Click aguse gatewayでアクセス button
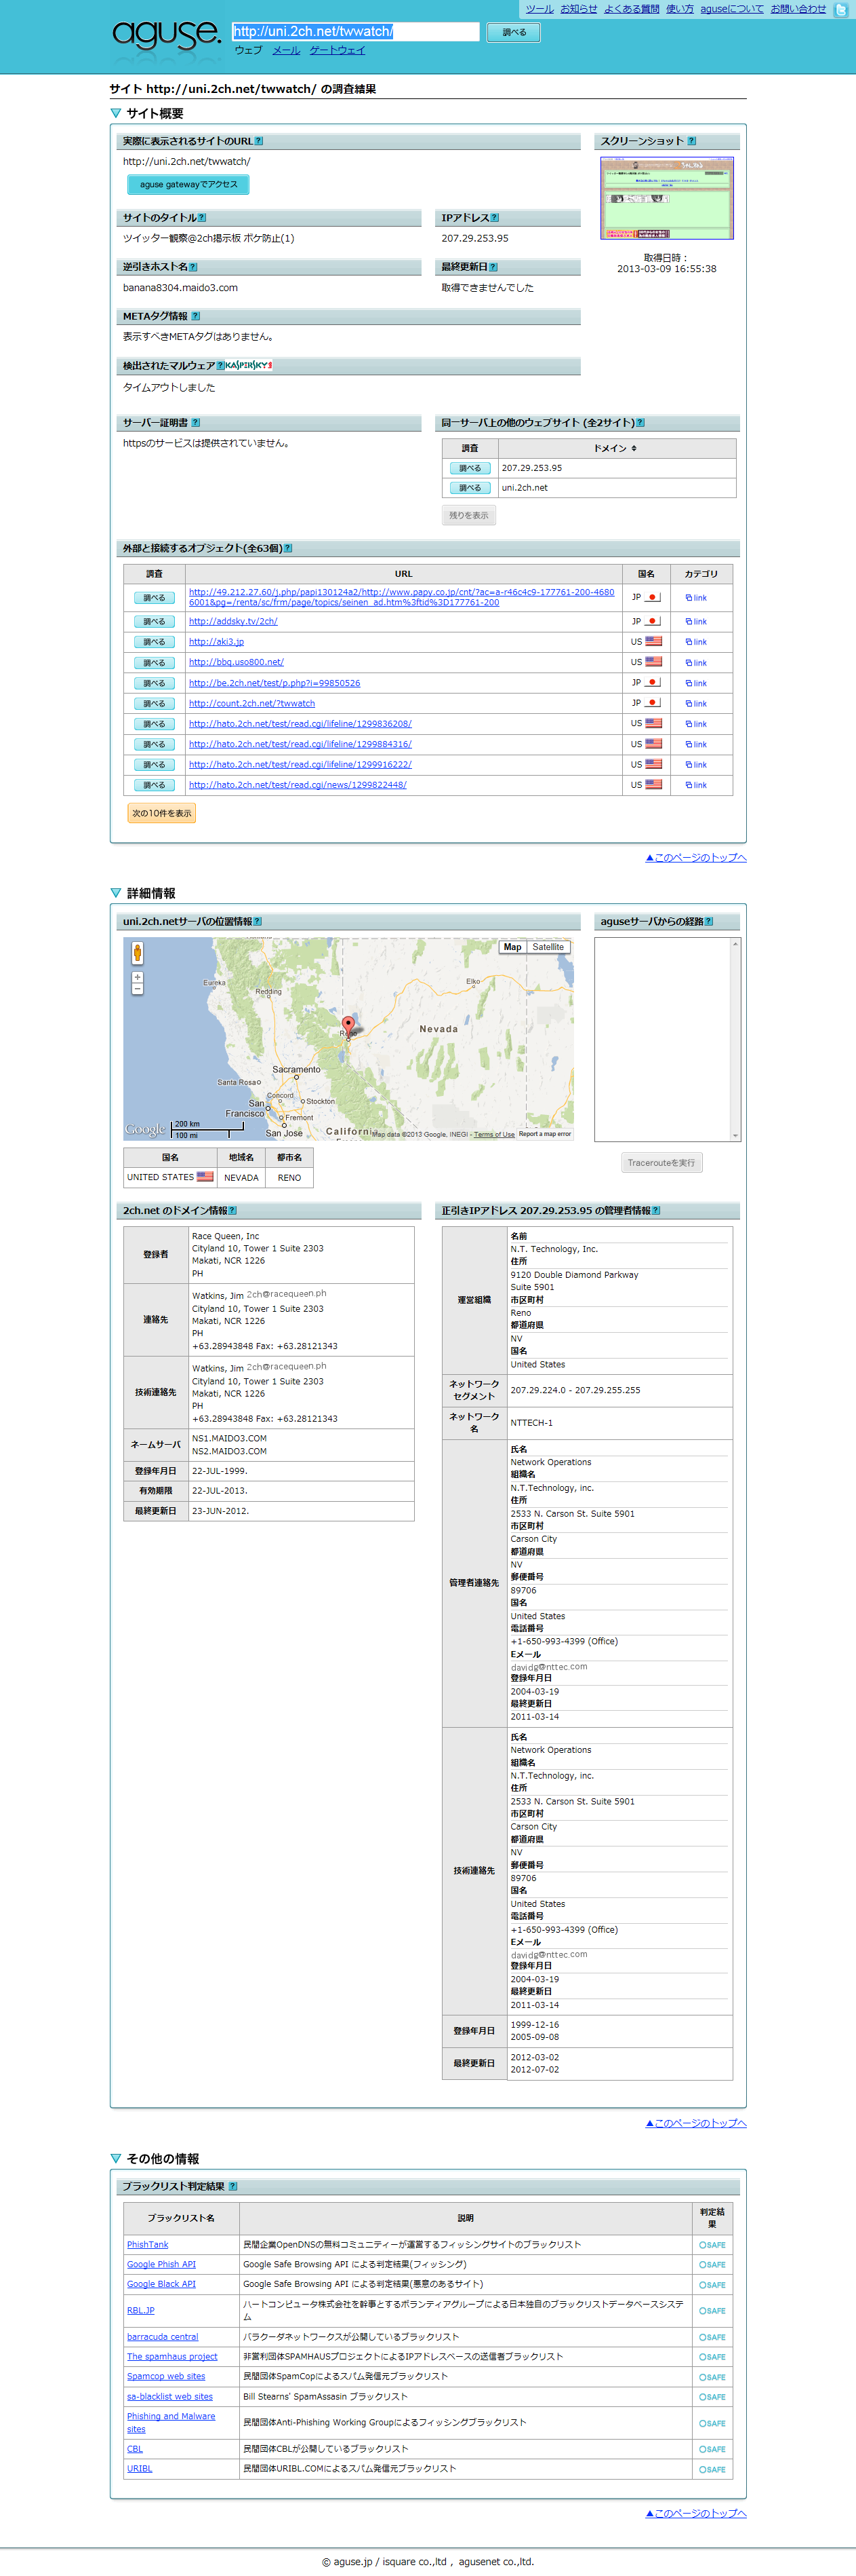The image size is (856, 2576). click(188, 184)
